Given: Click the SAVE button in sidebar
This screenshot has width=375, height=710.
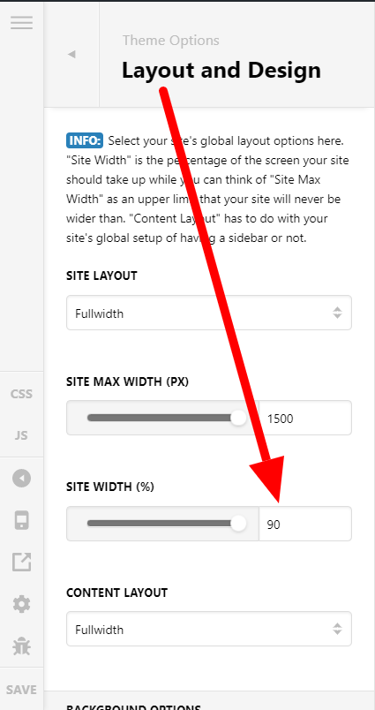Looking at the screenshot, I should 22,690.
